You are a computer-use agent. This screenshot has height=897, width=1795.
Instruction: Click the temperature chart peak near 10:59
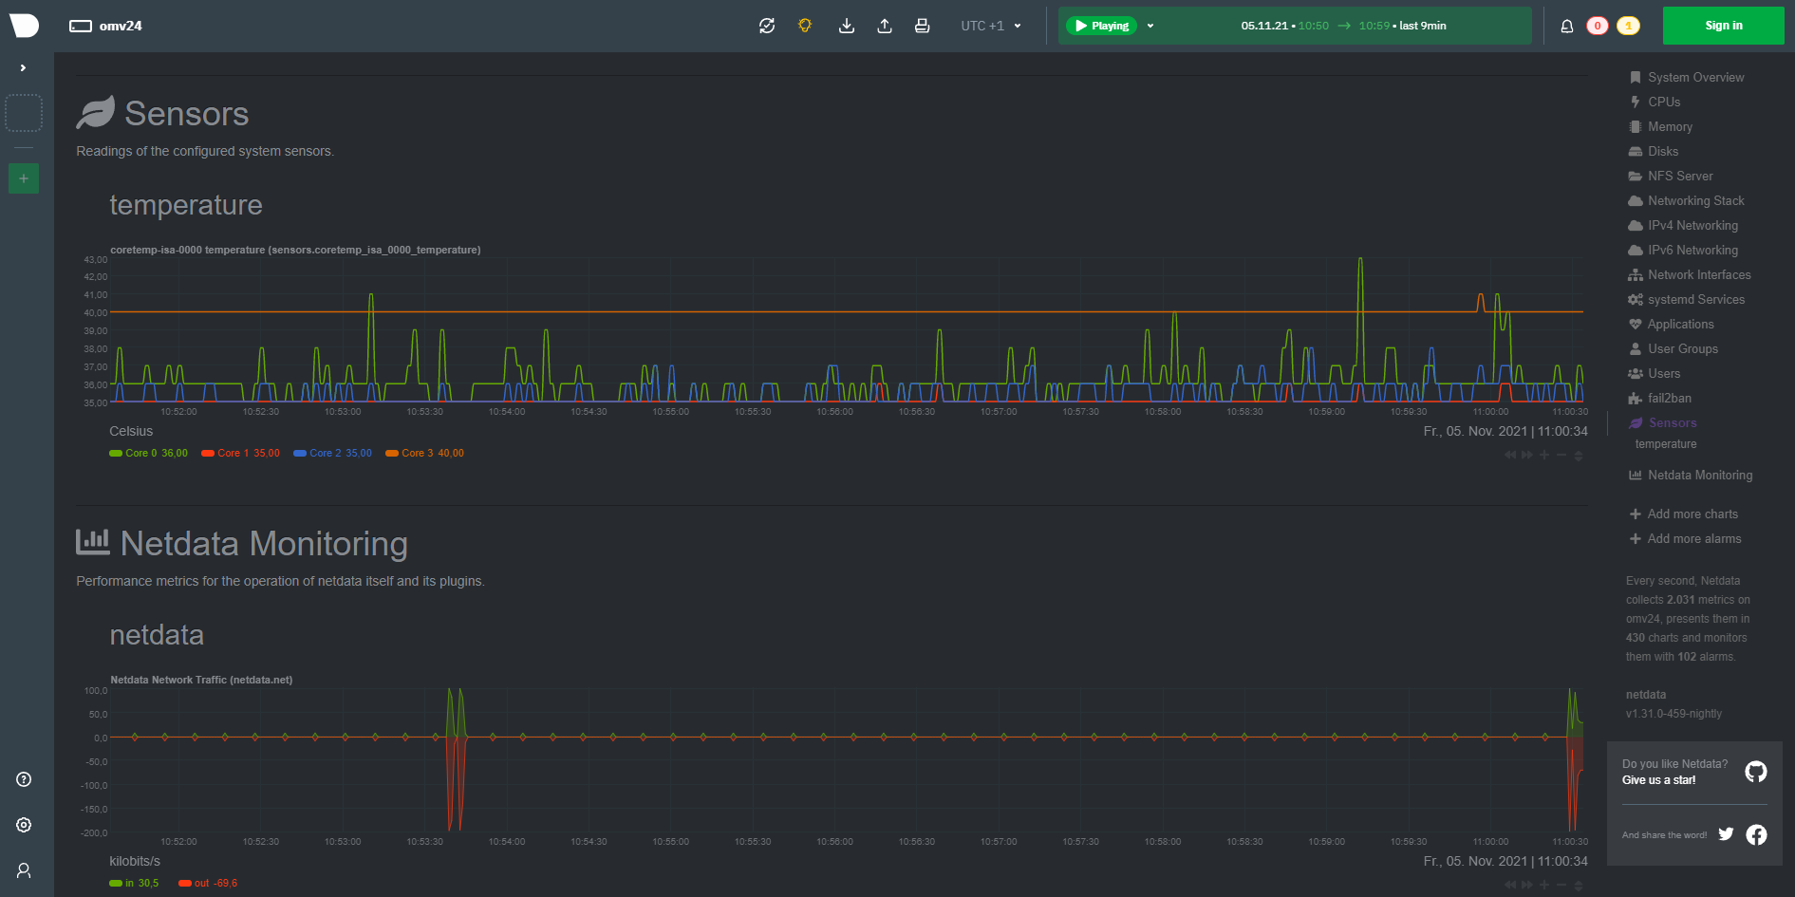[1360, 260]
